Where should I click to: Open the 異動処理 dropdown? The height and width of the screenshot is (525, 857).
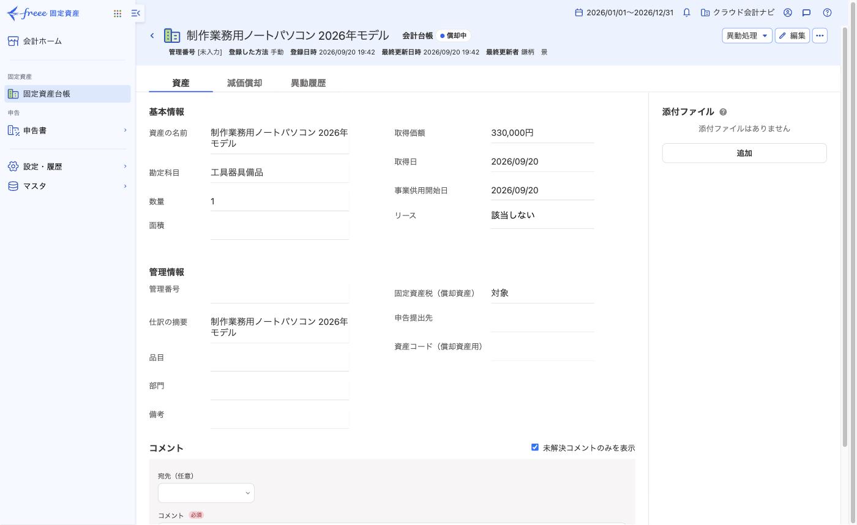tap(747, 35)
